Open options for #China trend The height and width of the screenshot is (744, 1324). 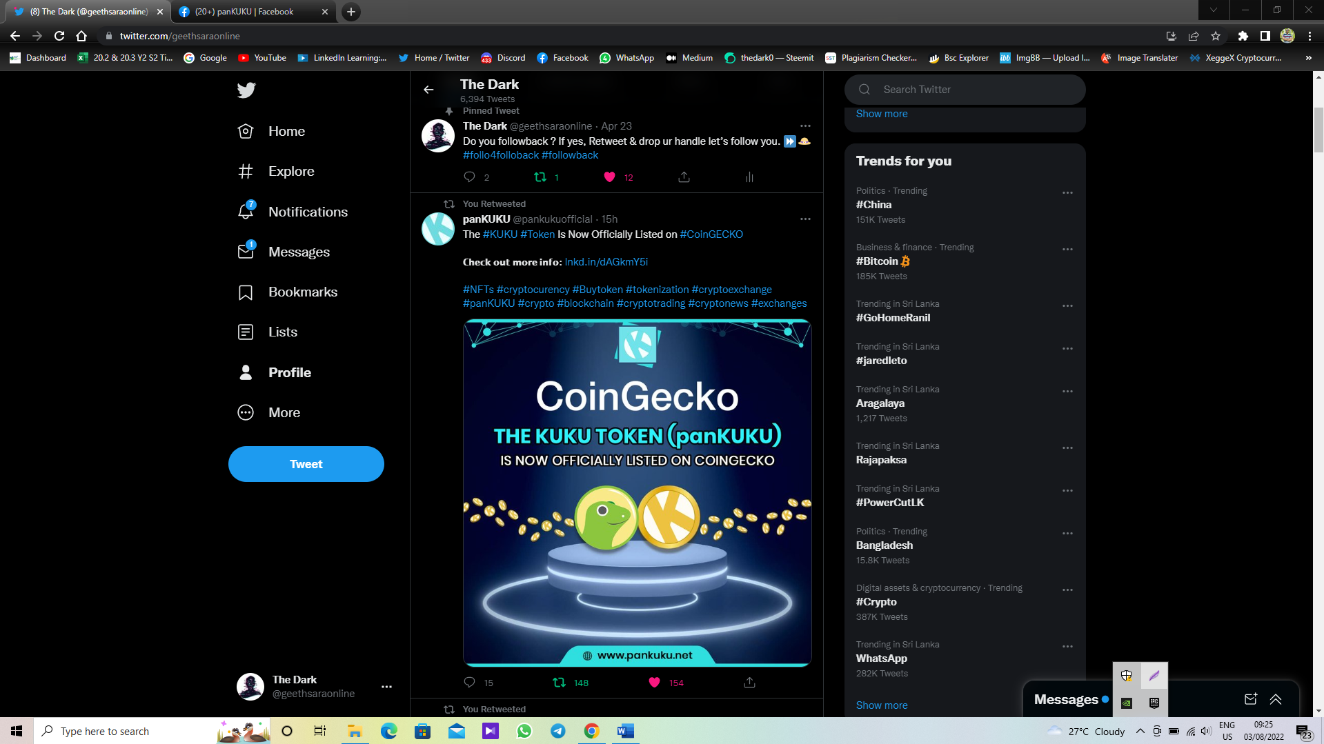tap(1067, 193)
